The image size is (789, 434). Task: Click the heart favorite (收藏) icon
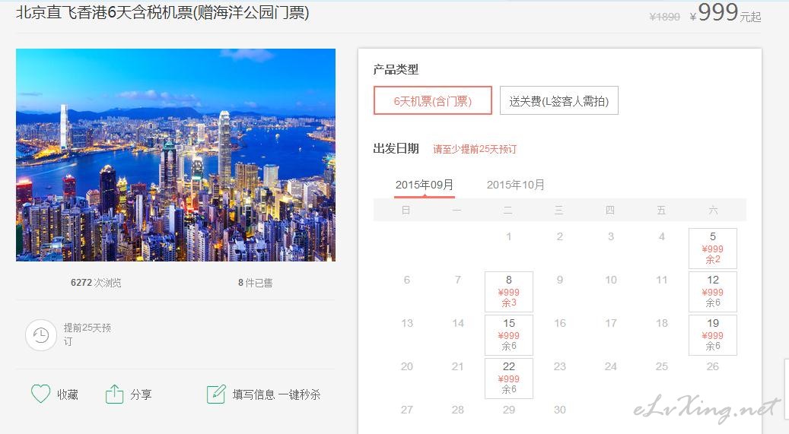point(41,394)
